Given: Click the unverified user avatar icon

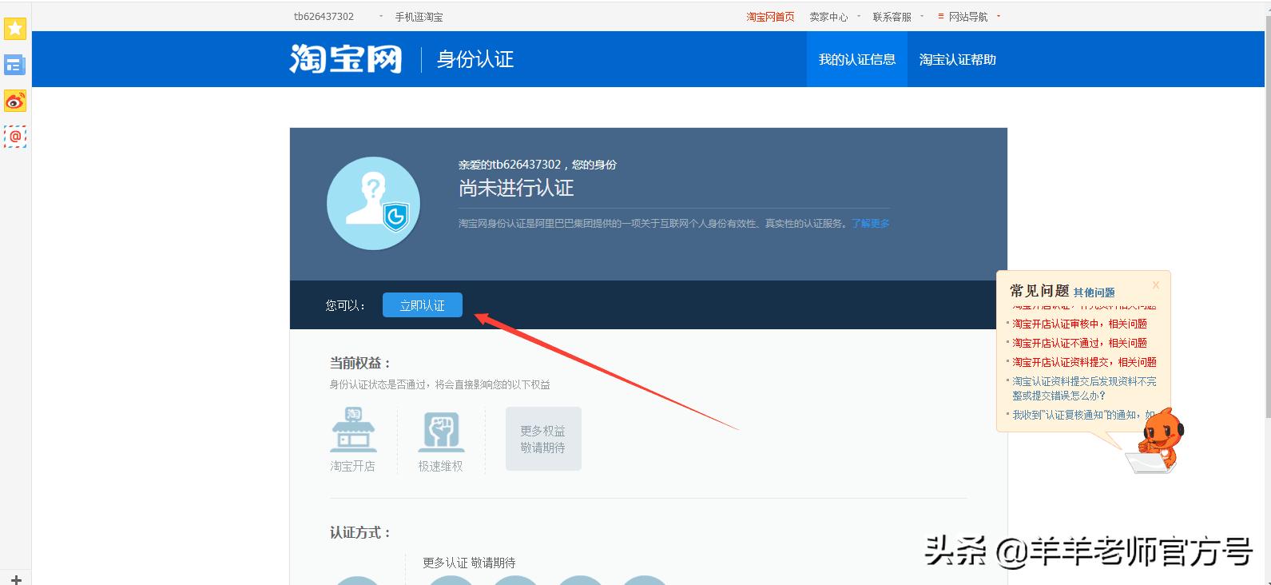Looking at the screenshot, I should click(373, 203).
